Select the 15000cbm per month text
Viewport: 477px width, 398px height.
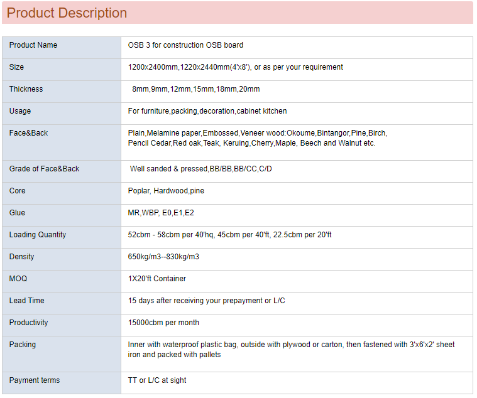(x=163, y=323)
